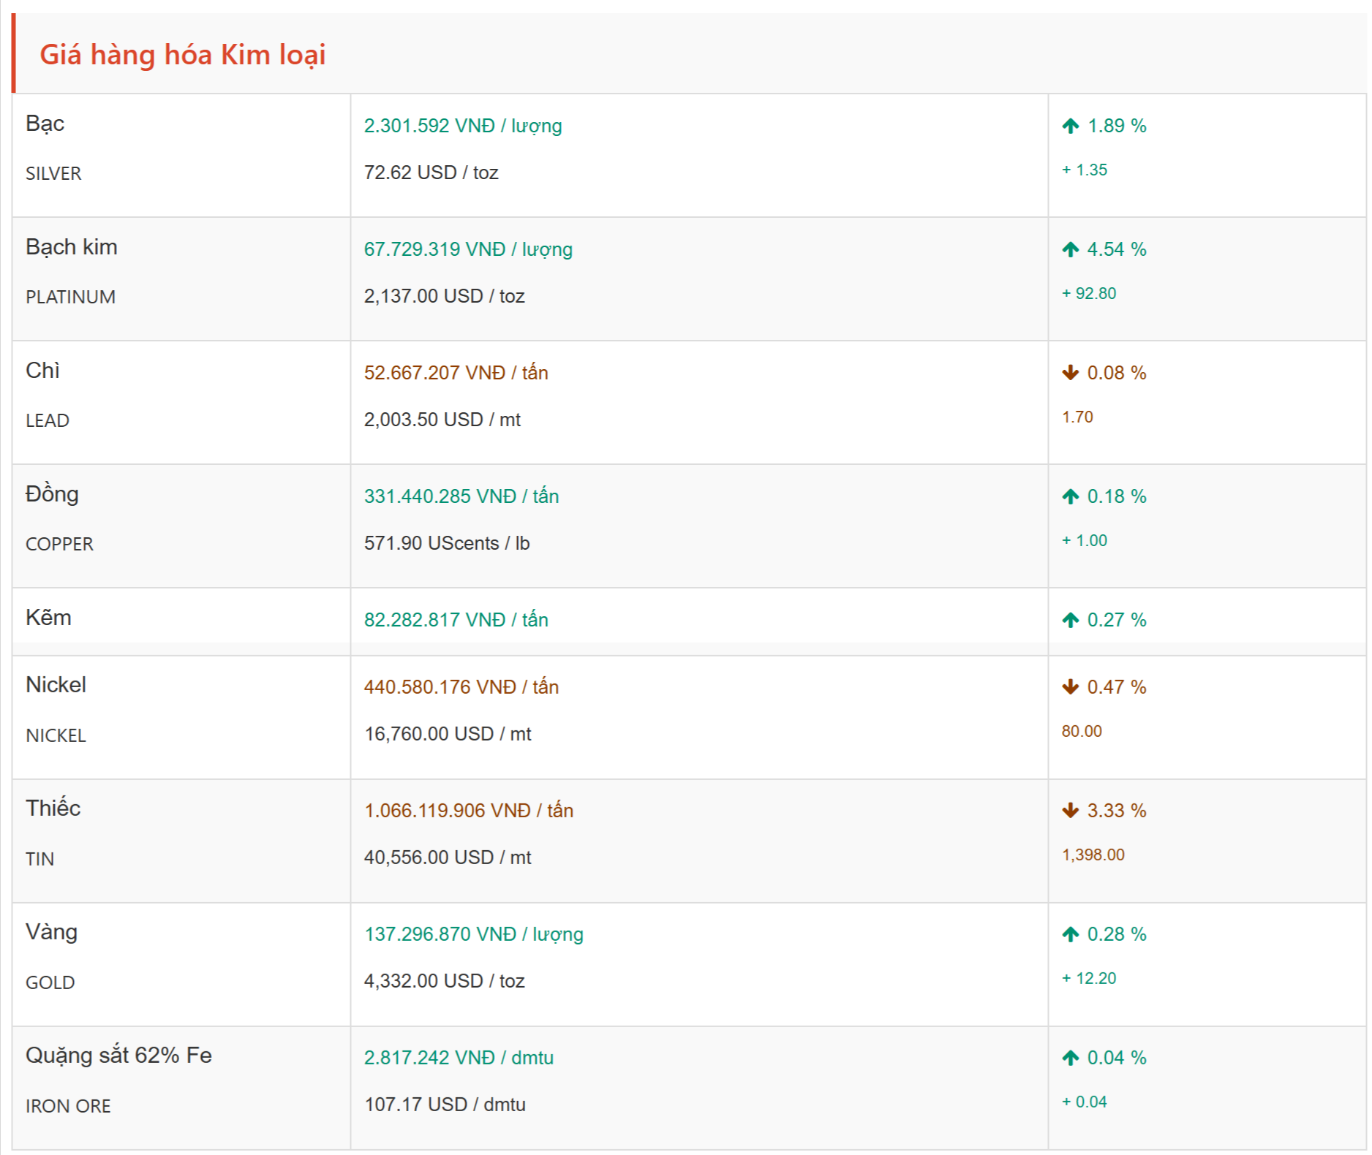
Task: Open the Vàng commodity name
Action: [51, 932]
